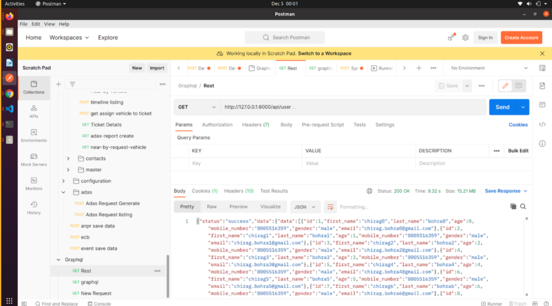The image size is (552, 306).
Task: Click the Search Postman field
Action: (x=285, y=38)
